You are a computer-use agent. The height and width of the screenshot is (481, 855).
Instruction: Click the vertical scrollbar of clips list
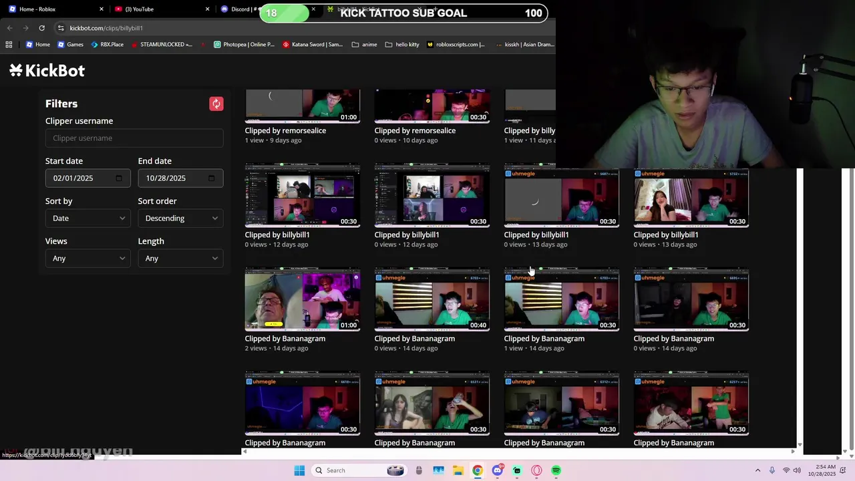[800, 307]
